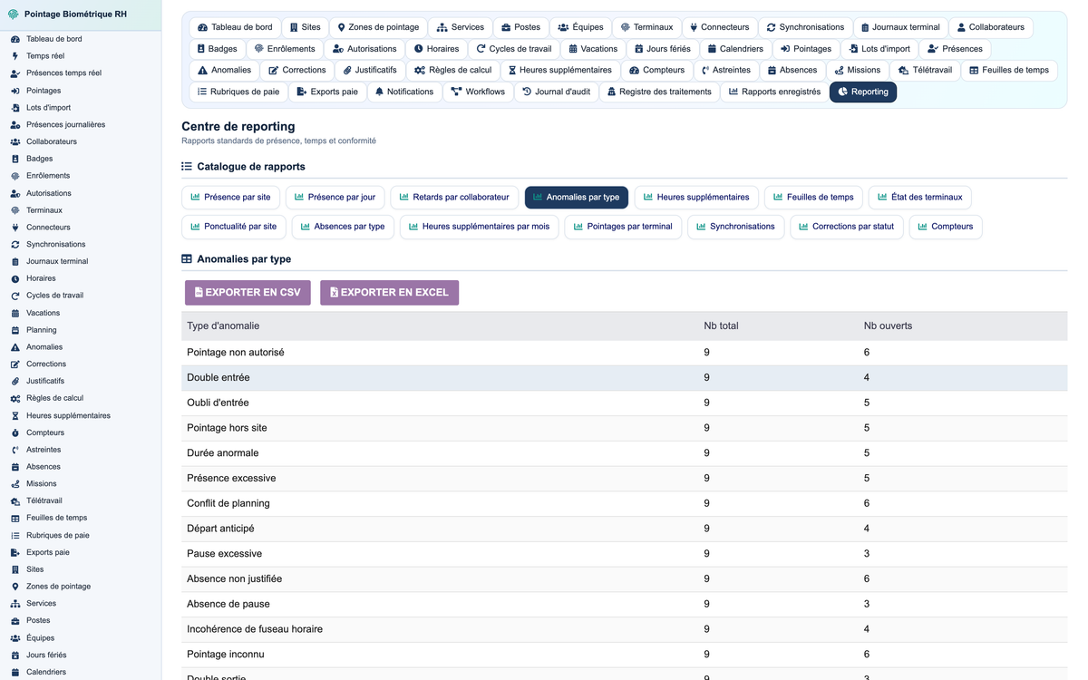Click the table icon beside Anomalies par type heading
The width and height of the screenshot is (1088, 680).
pos(187,259)
